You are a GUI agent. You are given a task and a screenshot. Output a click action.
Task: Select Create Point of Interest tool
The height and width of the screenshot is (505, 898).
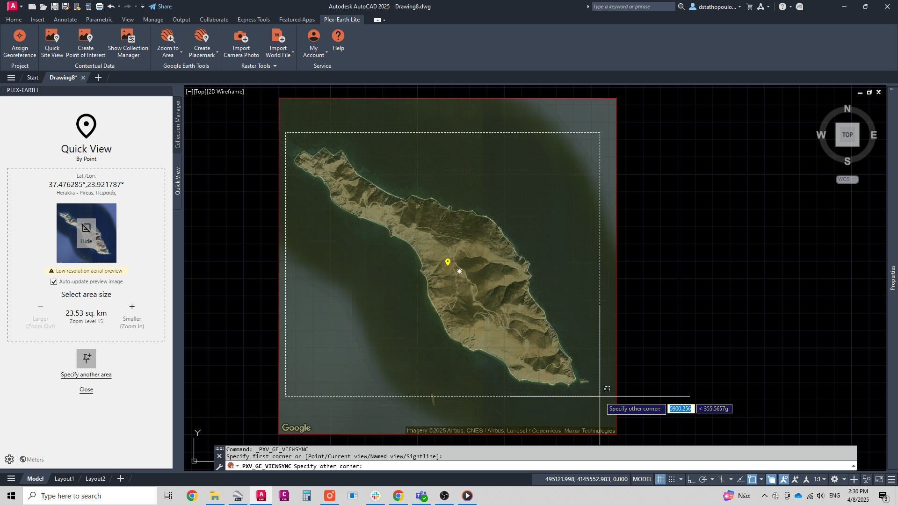[x=86, y=43]
